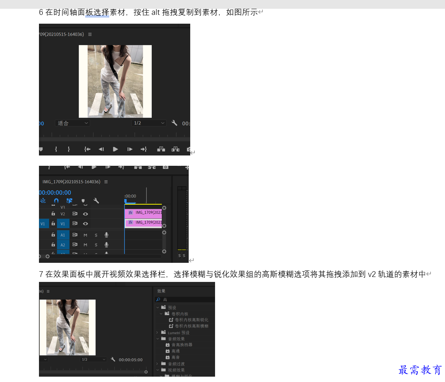Expand the 音频过渡 folder
The width and height of the screenshot is (445, 382).
[157, 364]
